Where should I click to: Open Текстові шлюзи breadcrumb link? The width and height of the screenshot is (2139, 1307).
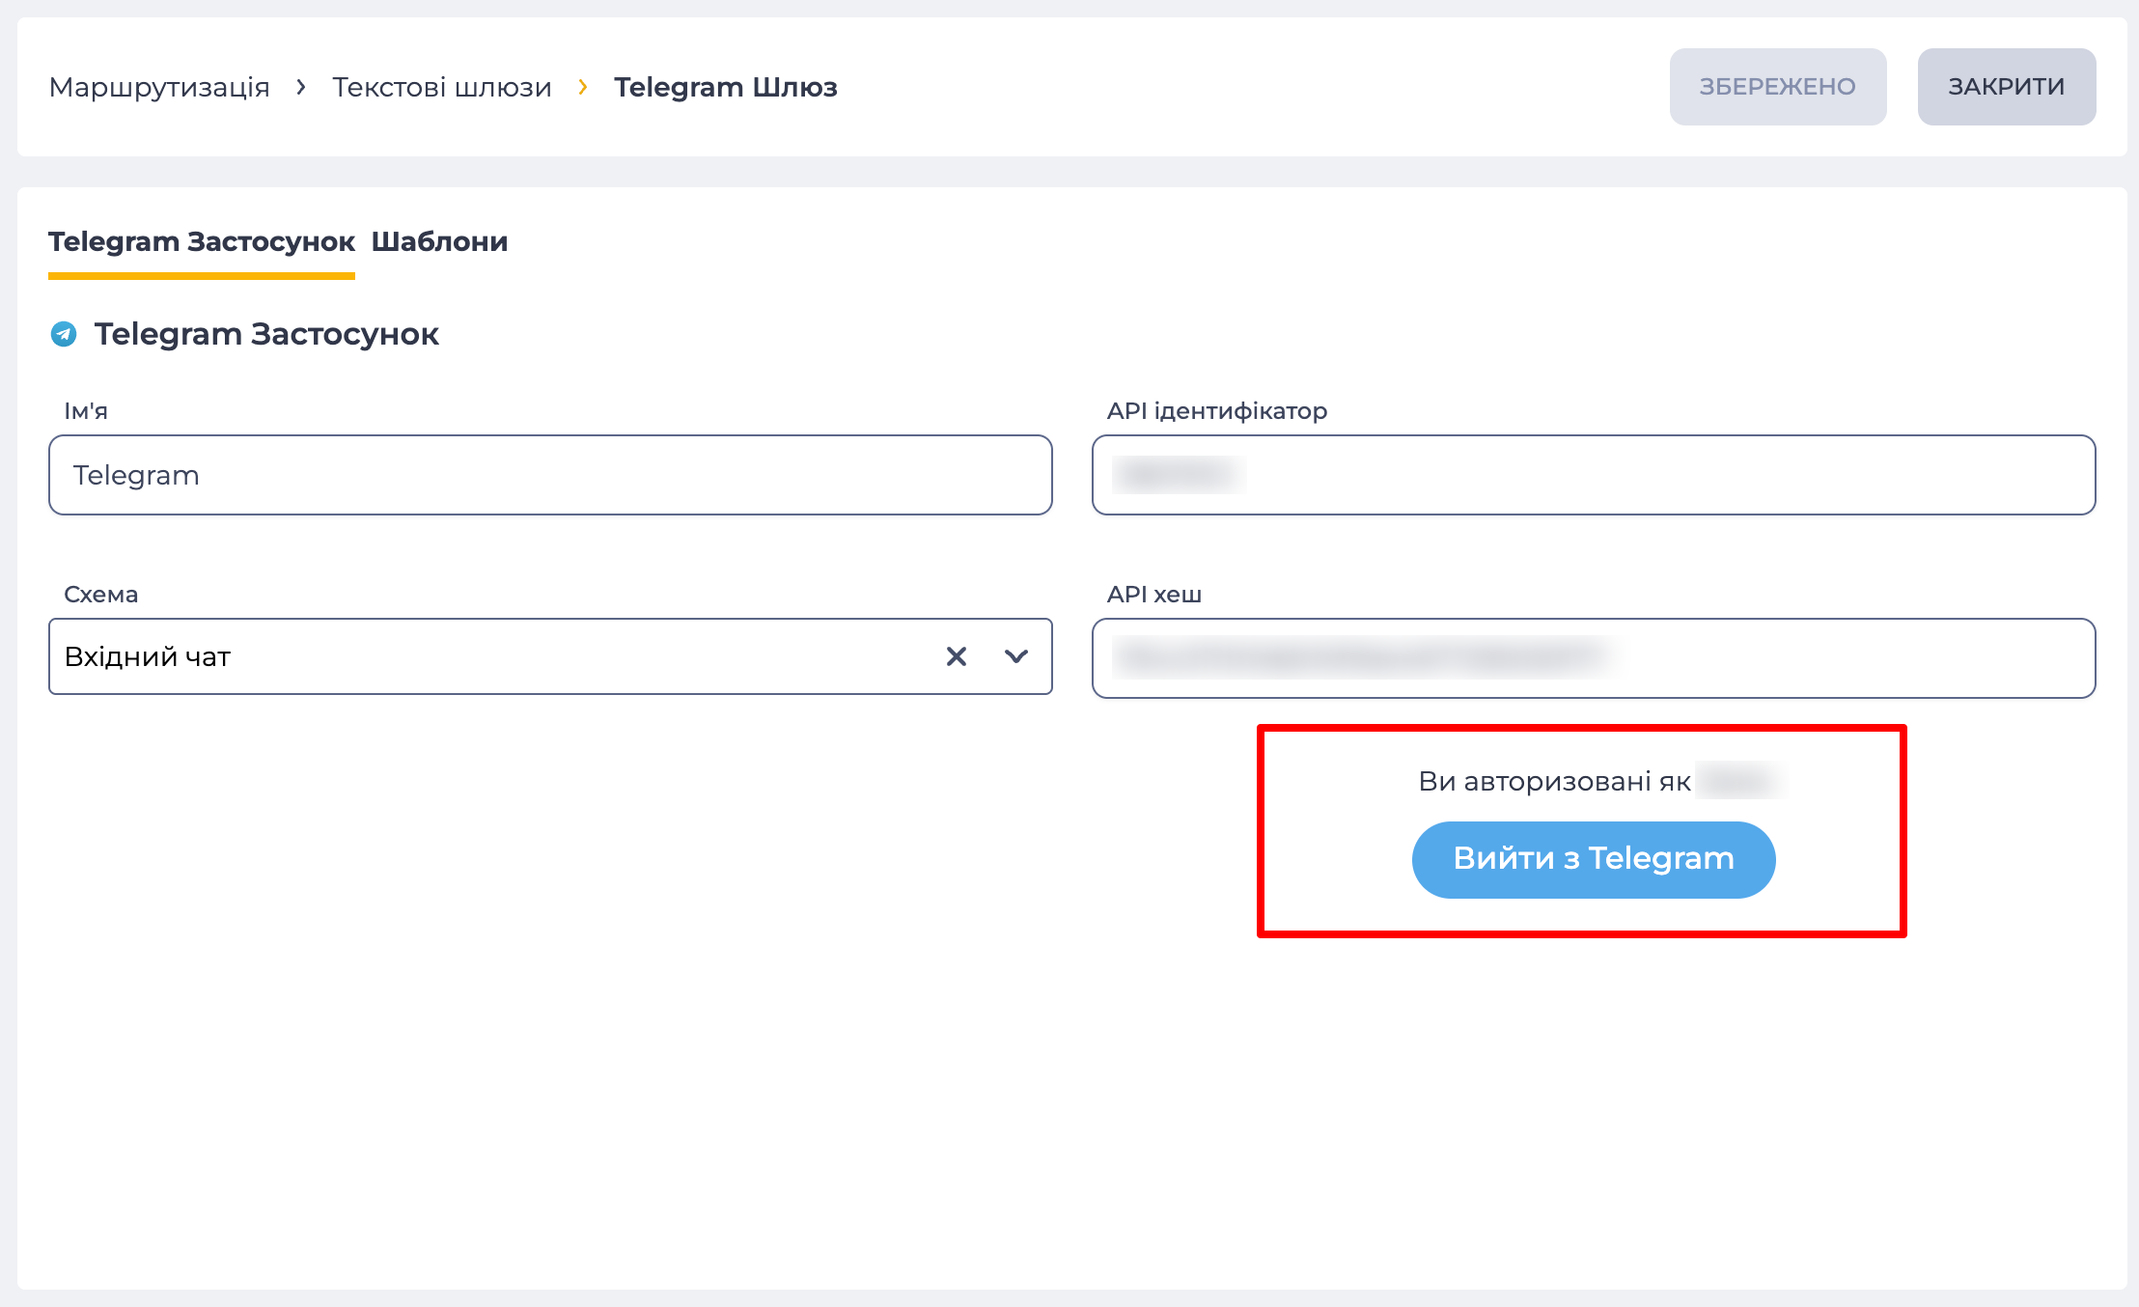pyautogui.click(x=442, y=87)
